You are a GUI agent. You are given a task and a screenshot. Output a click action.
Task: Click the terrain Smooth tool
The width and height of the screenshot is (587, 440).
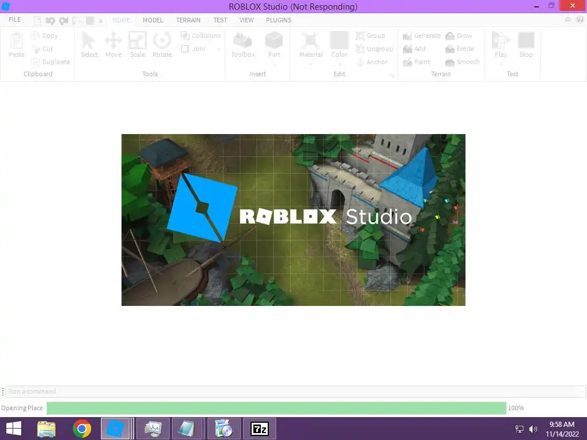pyautogui.click(x=463, y=62)
